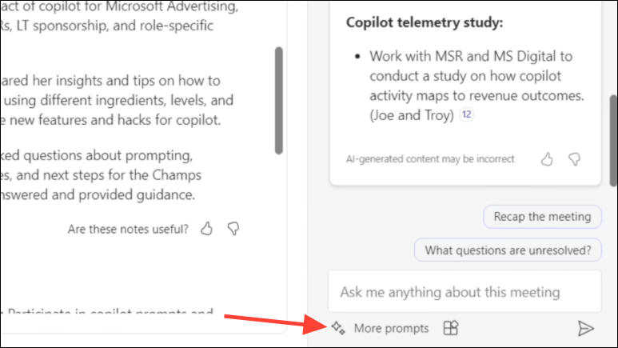Image resolution: width=618 pixels, height=348 pixels.
Task: Click notes line "new features and hacks for copilot"
Action: tap(115, 120)
